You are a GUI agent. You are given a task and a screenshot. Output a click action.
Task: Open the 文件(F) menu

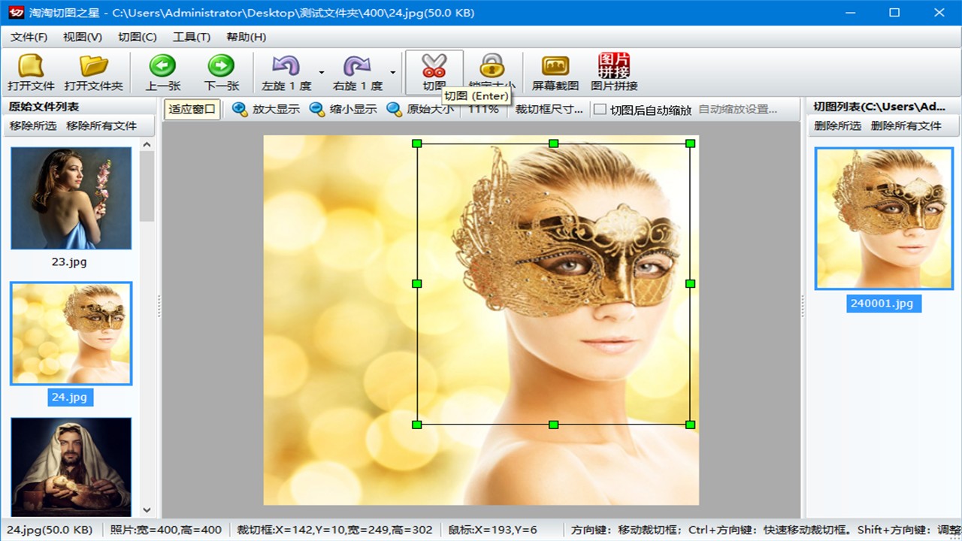click(29, 37)
